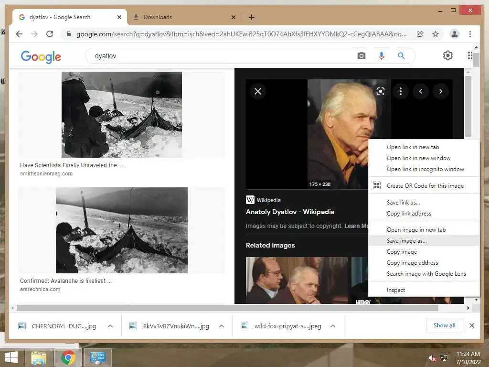Click the Google Lens icon on preview image

click(x=381, y=91)
